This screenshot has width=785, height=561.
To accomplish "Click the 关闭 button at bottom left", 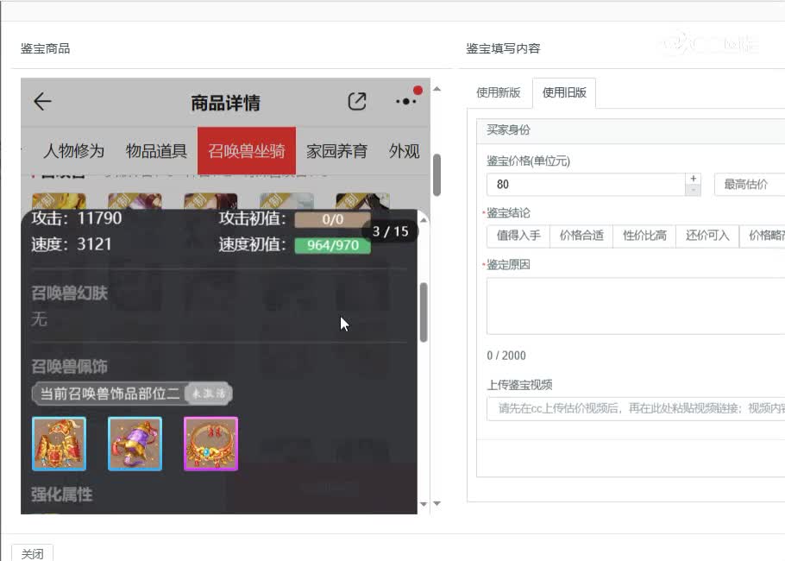I will [32, 552].
